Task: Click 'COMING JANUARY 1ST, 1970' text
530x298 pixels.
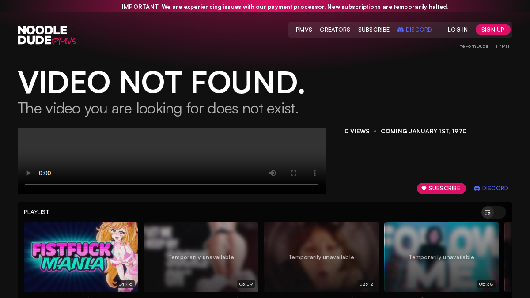Action: pos(424,131)
